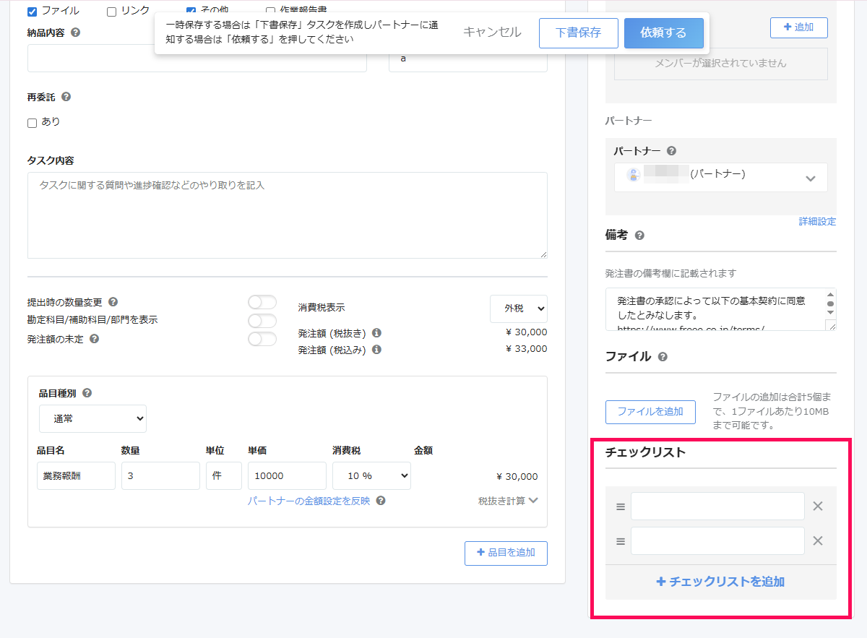867x638 pixels.
Task: Click the partner avatar icon
Action: [634, 175]
